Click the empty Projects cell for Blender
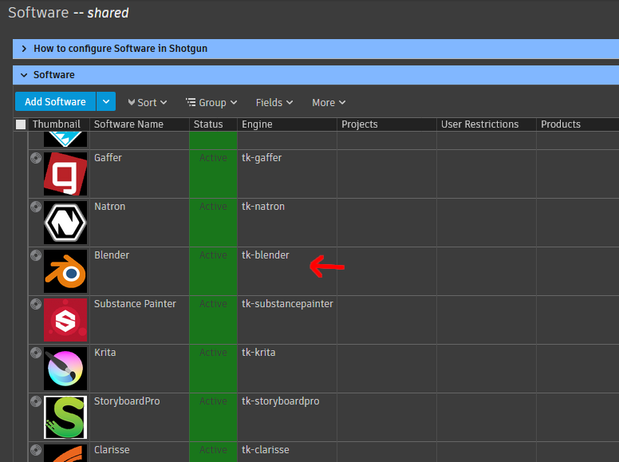Image resolution: width=619 pixels, height=462 pixels. (x=387, y=271)
